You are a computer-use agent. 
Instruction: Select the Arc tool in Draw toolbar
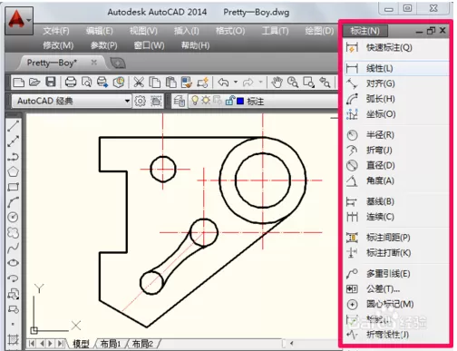[x=13, y=202]
